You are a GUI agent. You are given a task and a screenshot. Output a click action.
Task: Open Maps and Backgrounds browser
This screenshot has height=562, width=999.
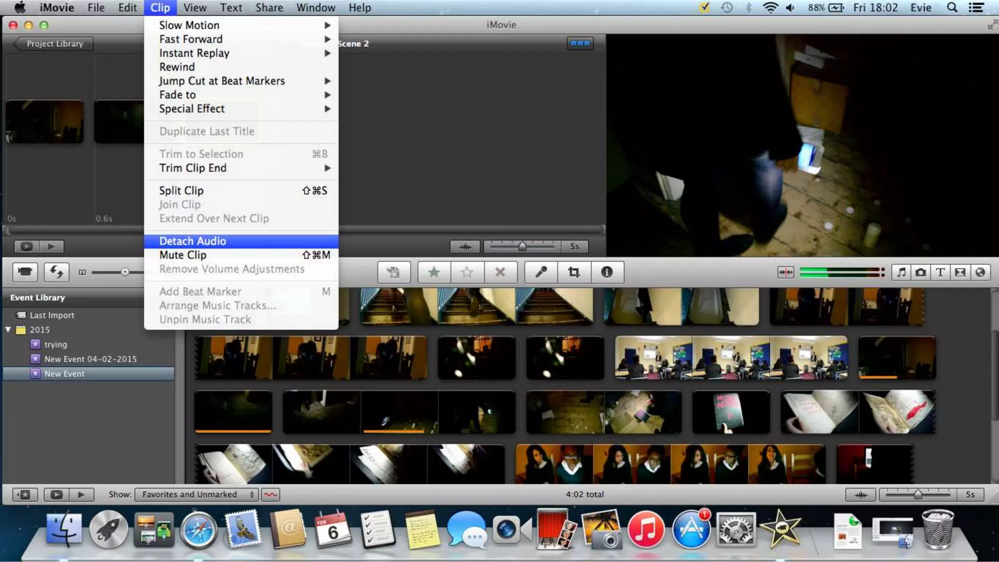click(980, 272)
